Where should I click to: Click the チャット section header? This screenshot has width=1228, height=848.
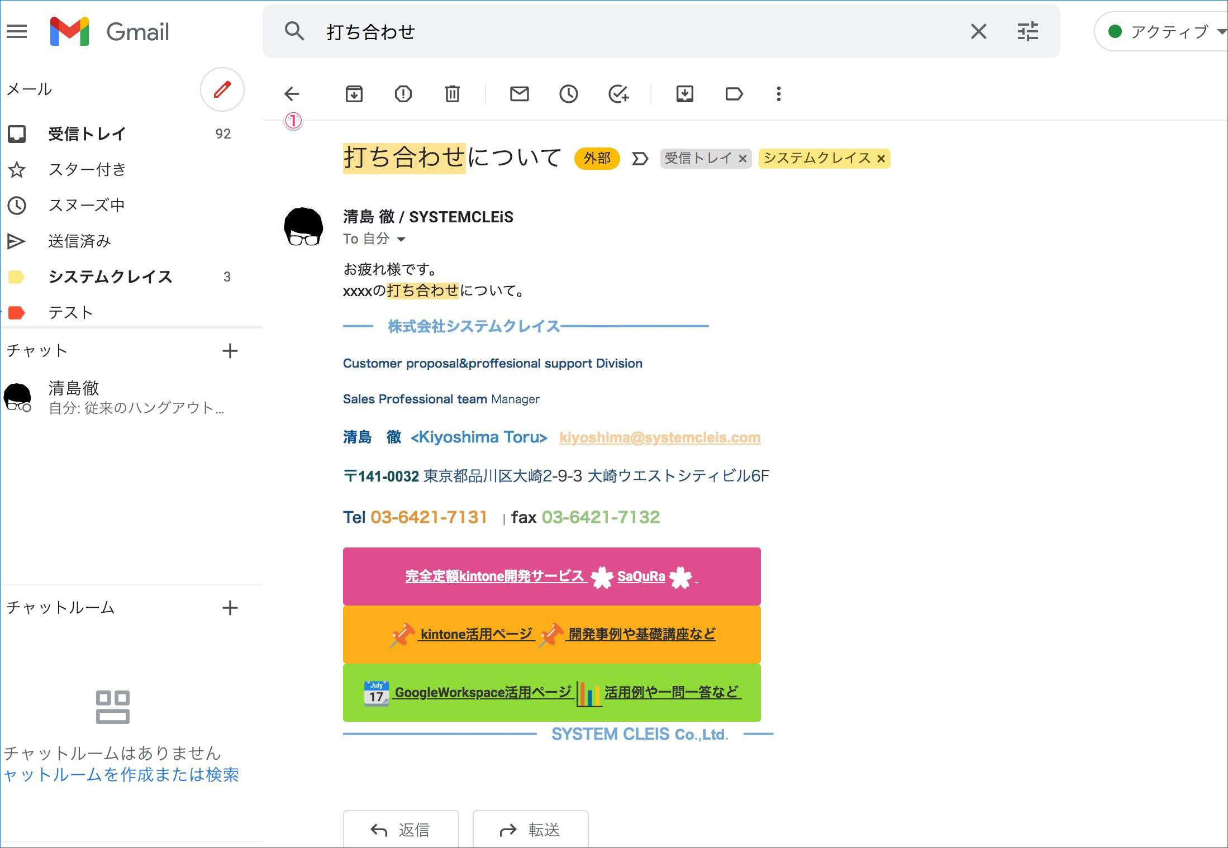tap(37, 351)
